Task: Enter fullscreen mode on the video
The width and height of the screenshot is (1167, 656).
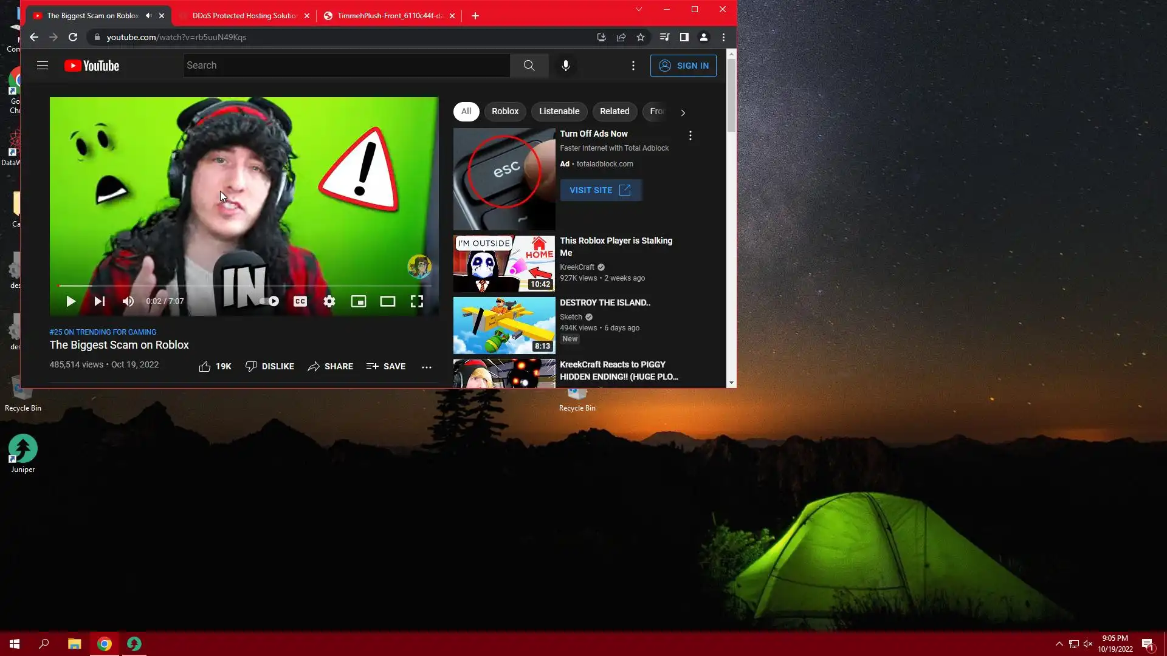Action: pos(416,301)
